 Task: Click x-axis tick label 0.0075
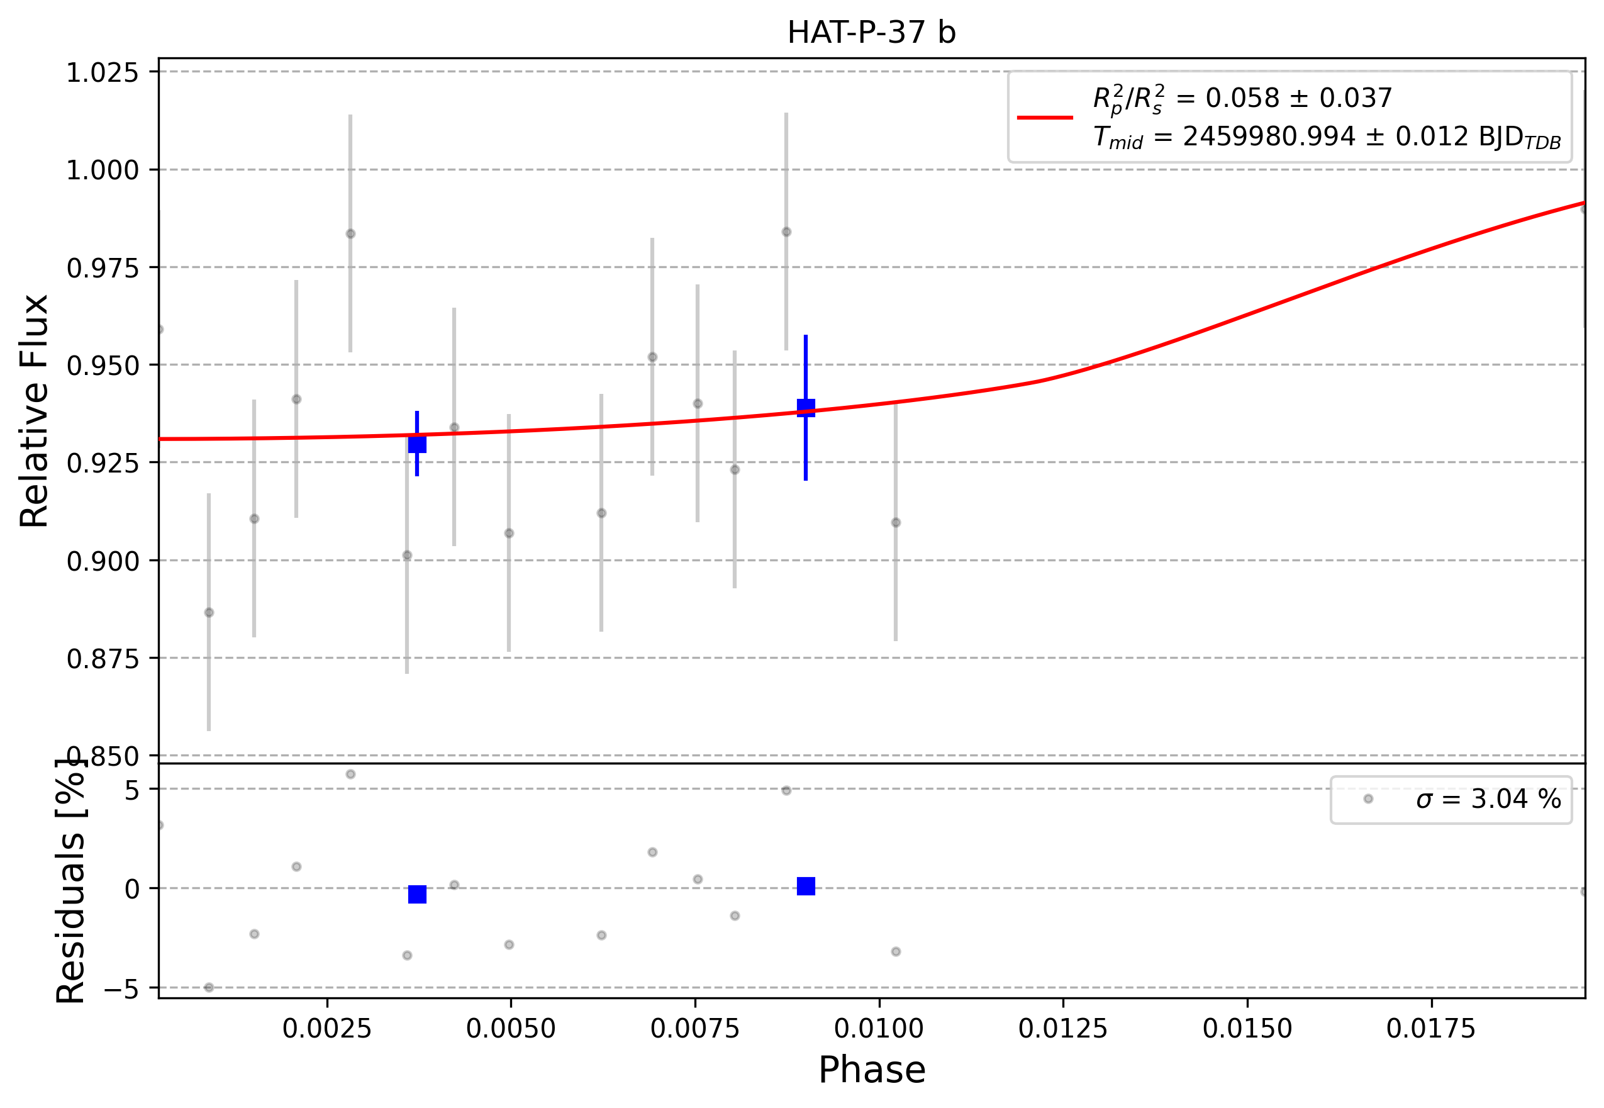coord(695,1029)
